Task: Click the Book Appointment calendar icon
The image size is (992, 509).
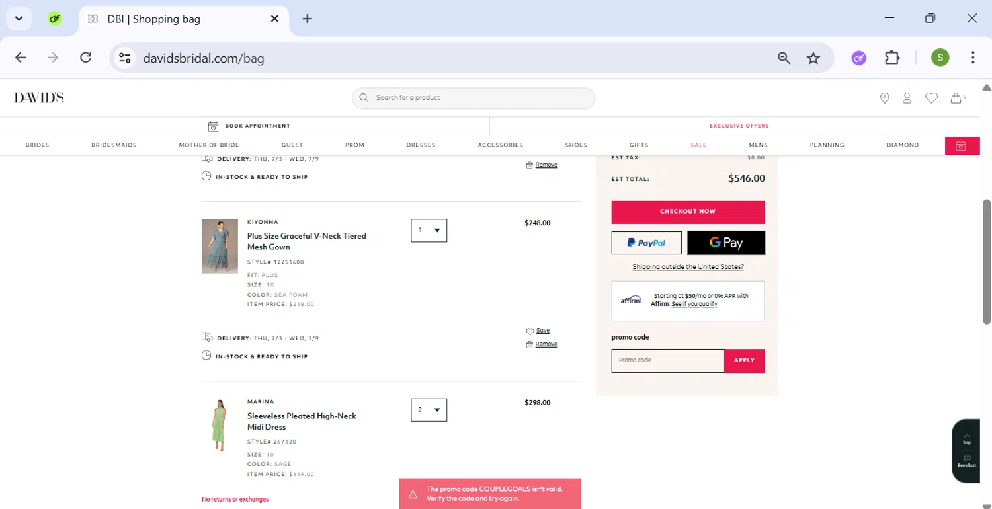Action: coord(213,126)
